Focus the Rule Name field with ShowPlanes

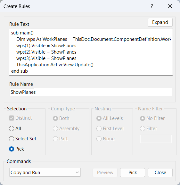click(91, 92)
